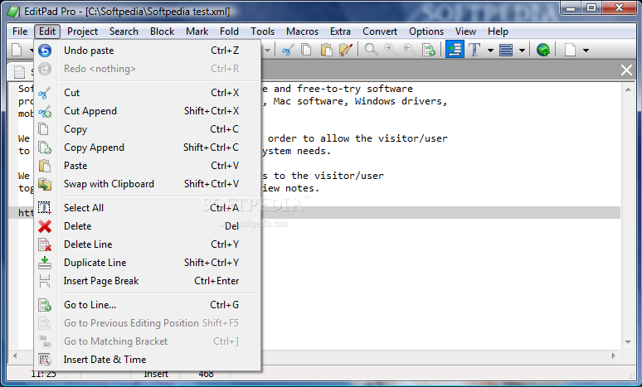642x387 pixels.
Task: Open the Block menu
Action: click(x=162, y=31)
